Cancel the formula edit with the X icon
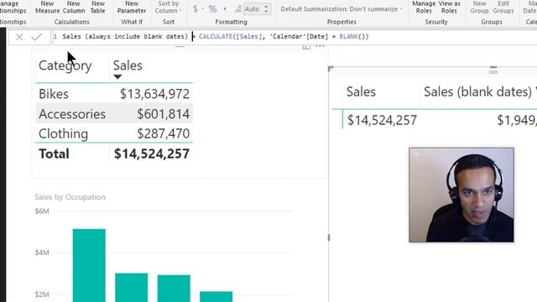537x302 pixels. click(19, 37)
